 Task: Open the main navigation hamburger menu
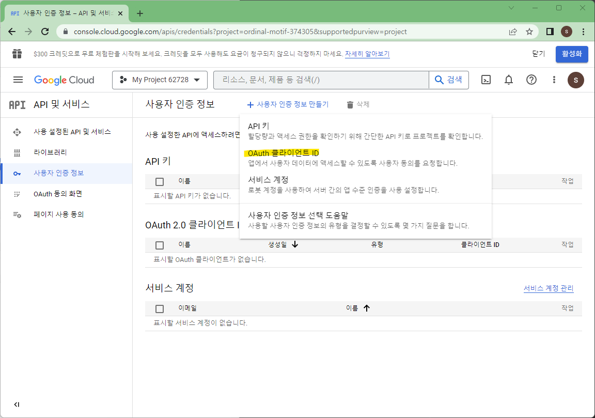point(18,80)
